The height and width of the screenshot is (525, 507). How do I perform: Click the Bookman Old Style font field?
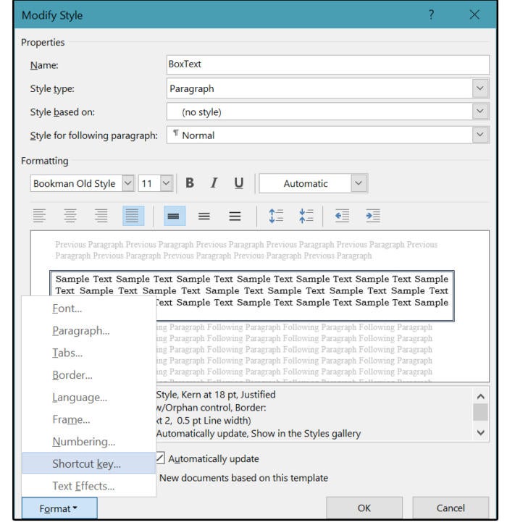coord(76,183)
